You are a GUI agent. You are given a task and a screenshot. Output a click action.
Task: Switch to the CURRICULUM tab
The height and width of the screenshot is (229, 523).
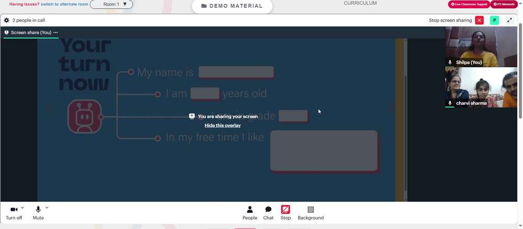pyautogui.click(x=360, y=3)
